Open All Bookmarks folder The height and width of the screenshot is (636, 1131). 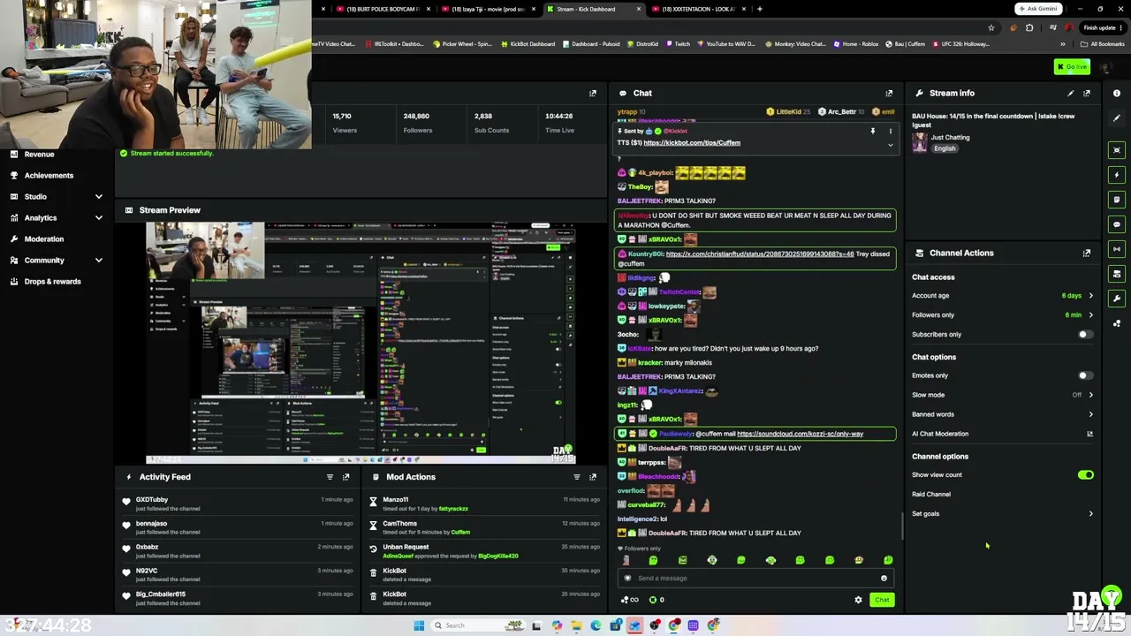(x=1103, y=44)
